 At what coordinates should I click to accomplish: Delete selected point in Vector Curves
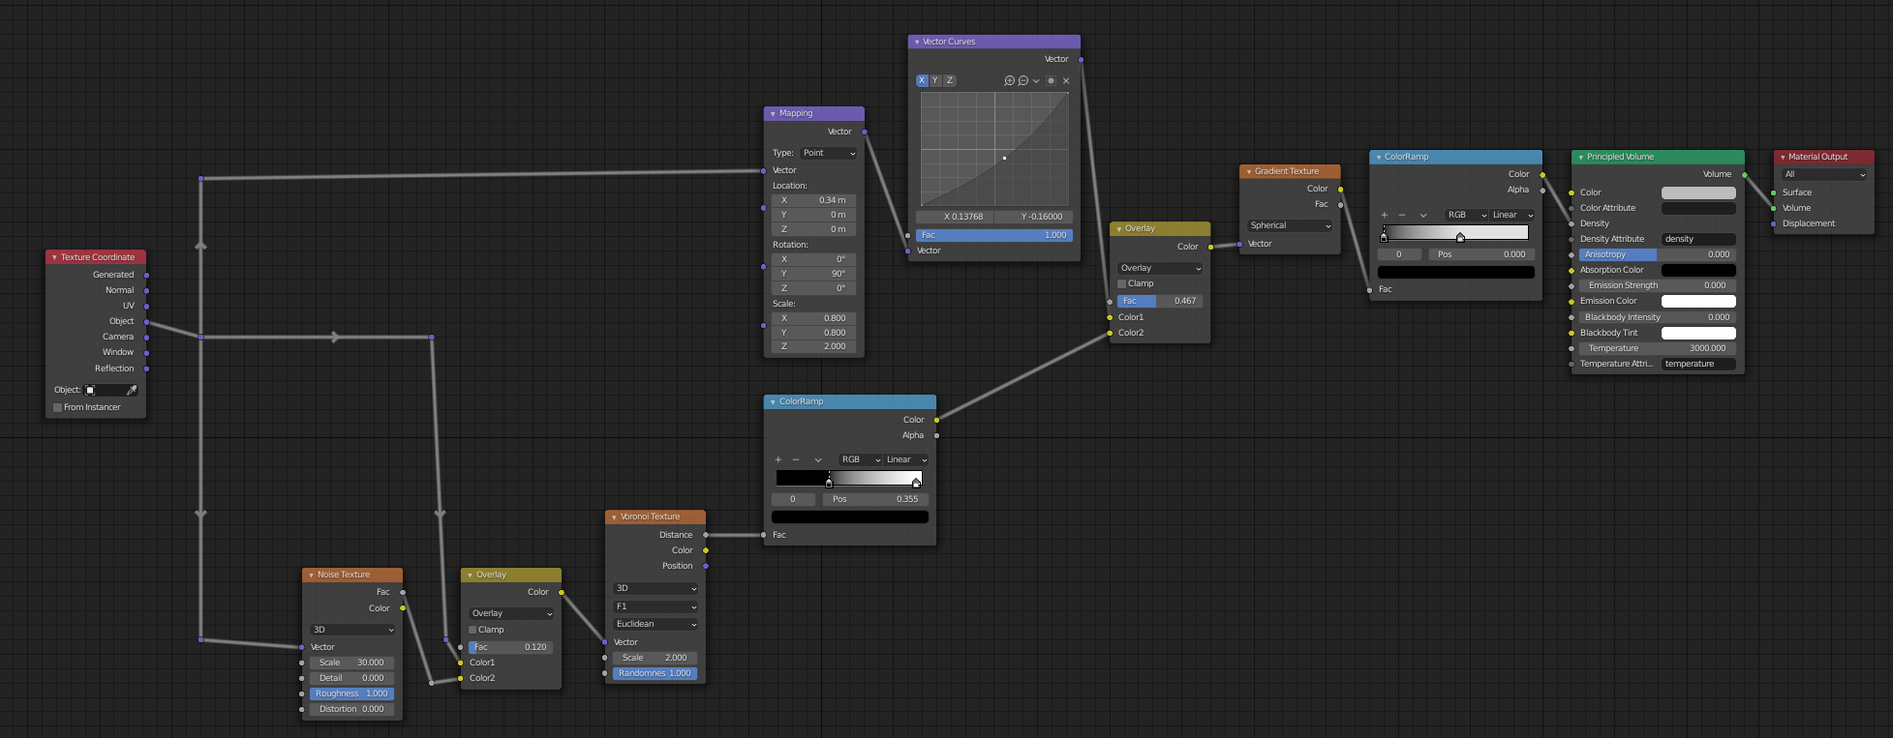click(x=1066, y=81)
